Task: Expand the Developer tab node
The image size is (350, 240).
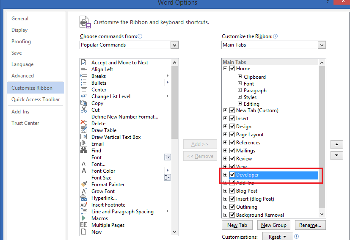Action: (226, 174)
